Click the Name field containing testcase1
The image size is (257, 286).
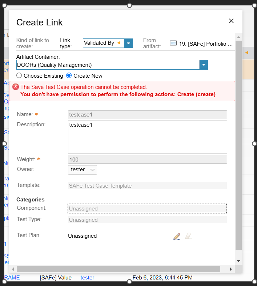[147, 115]
